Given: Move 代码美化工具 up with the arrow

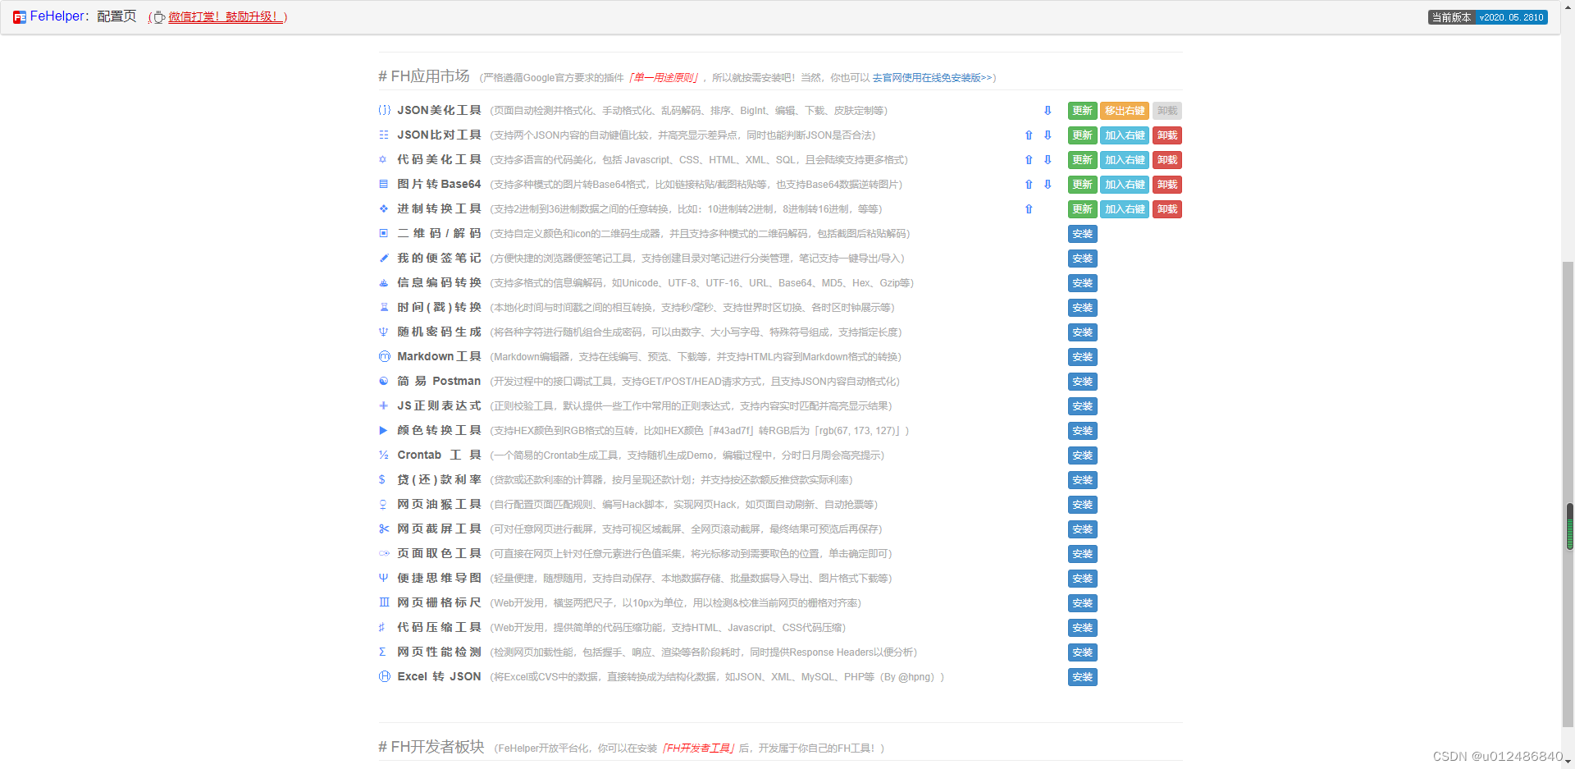Looking at the screenshot, I should pos(1029,159).
